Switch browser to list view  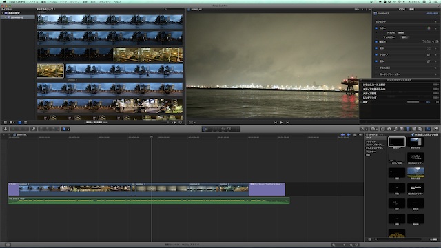25,123
